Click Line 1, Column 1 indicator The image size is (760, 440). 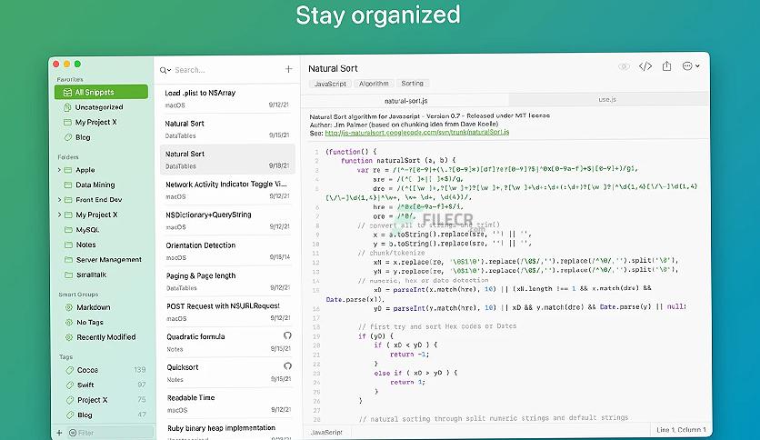pos(681,430)
